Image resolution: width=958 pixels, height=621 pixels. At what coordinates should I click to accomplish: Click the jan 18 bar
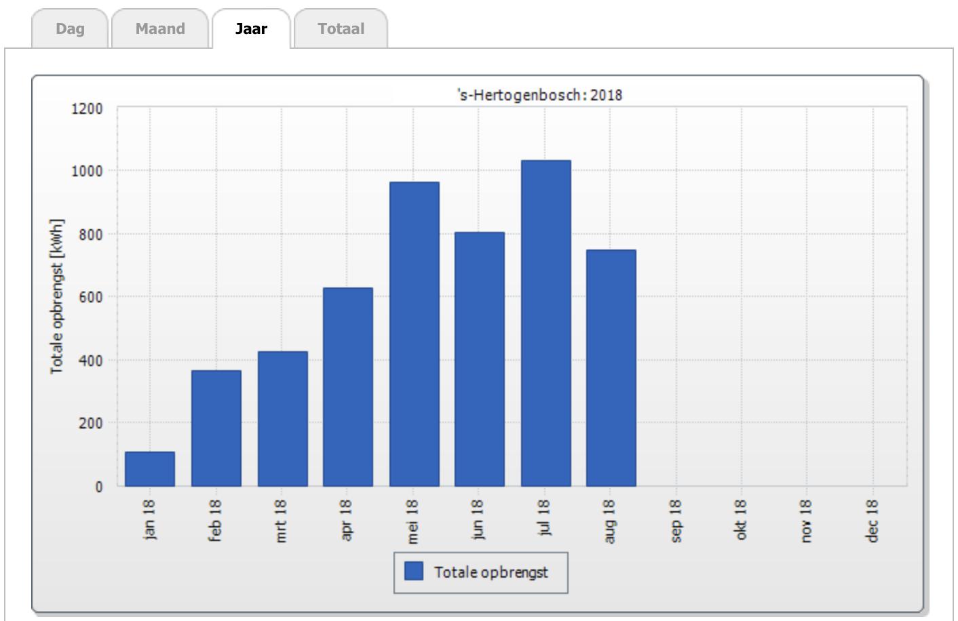tap(150, 468)
